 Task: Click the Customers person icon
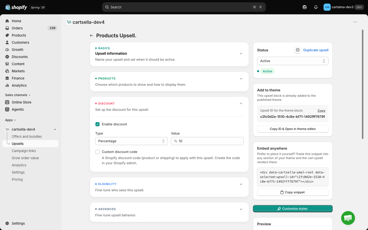coord(7,42)
